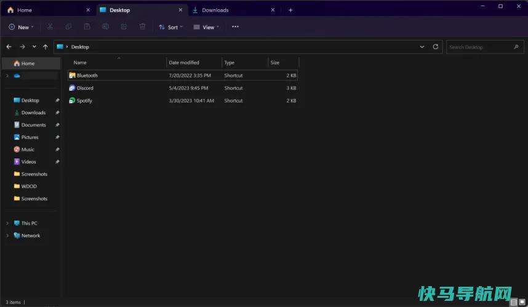Expand the This PC tree node
The image size is (528, 307).
click(x=7, y=223)
